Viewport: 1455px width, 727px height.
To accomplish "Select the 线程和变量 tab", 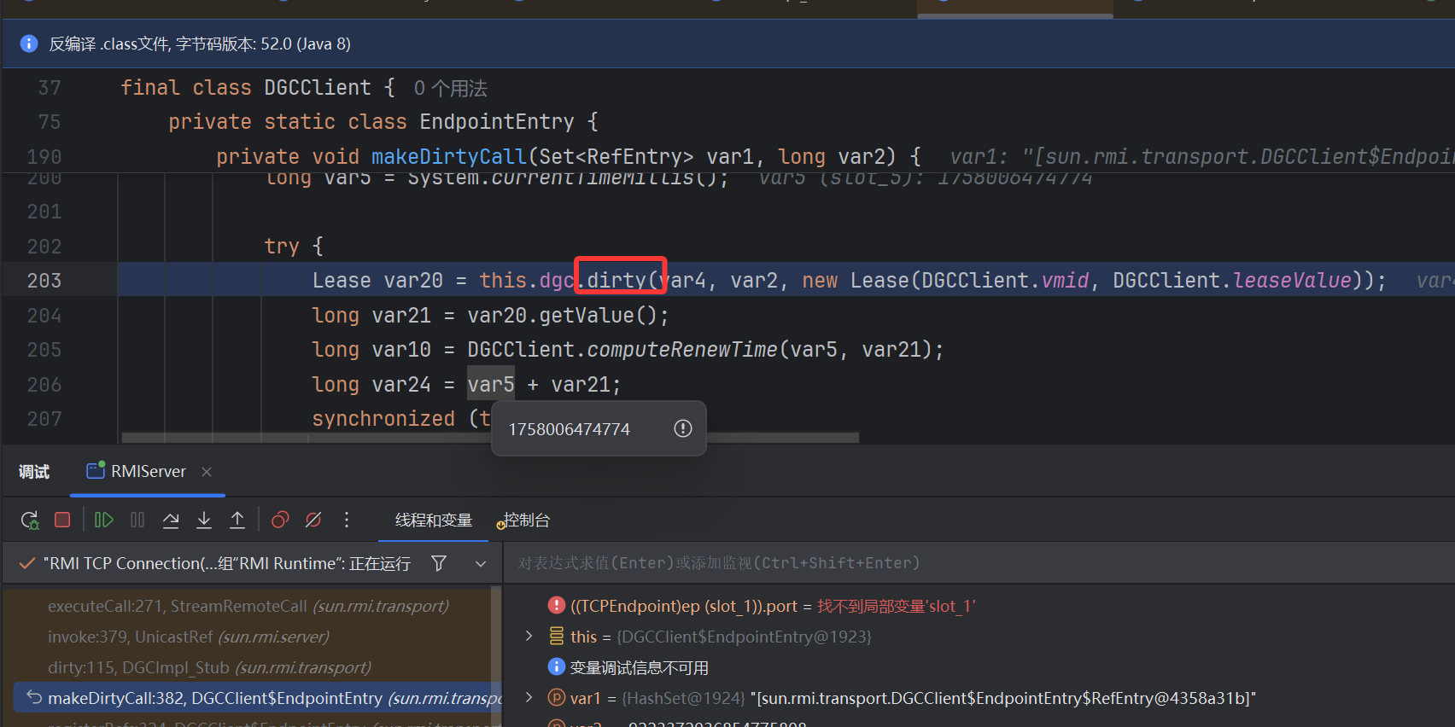I will (433, 520).
